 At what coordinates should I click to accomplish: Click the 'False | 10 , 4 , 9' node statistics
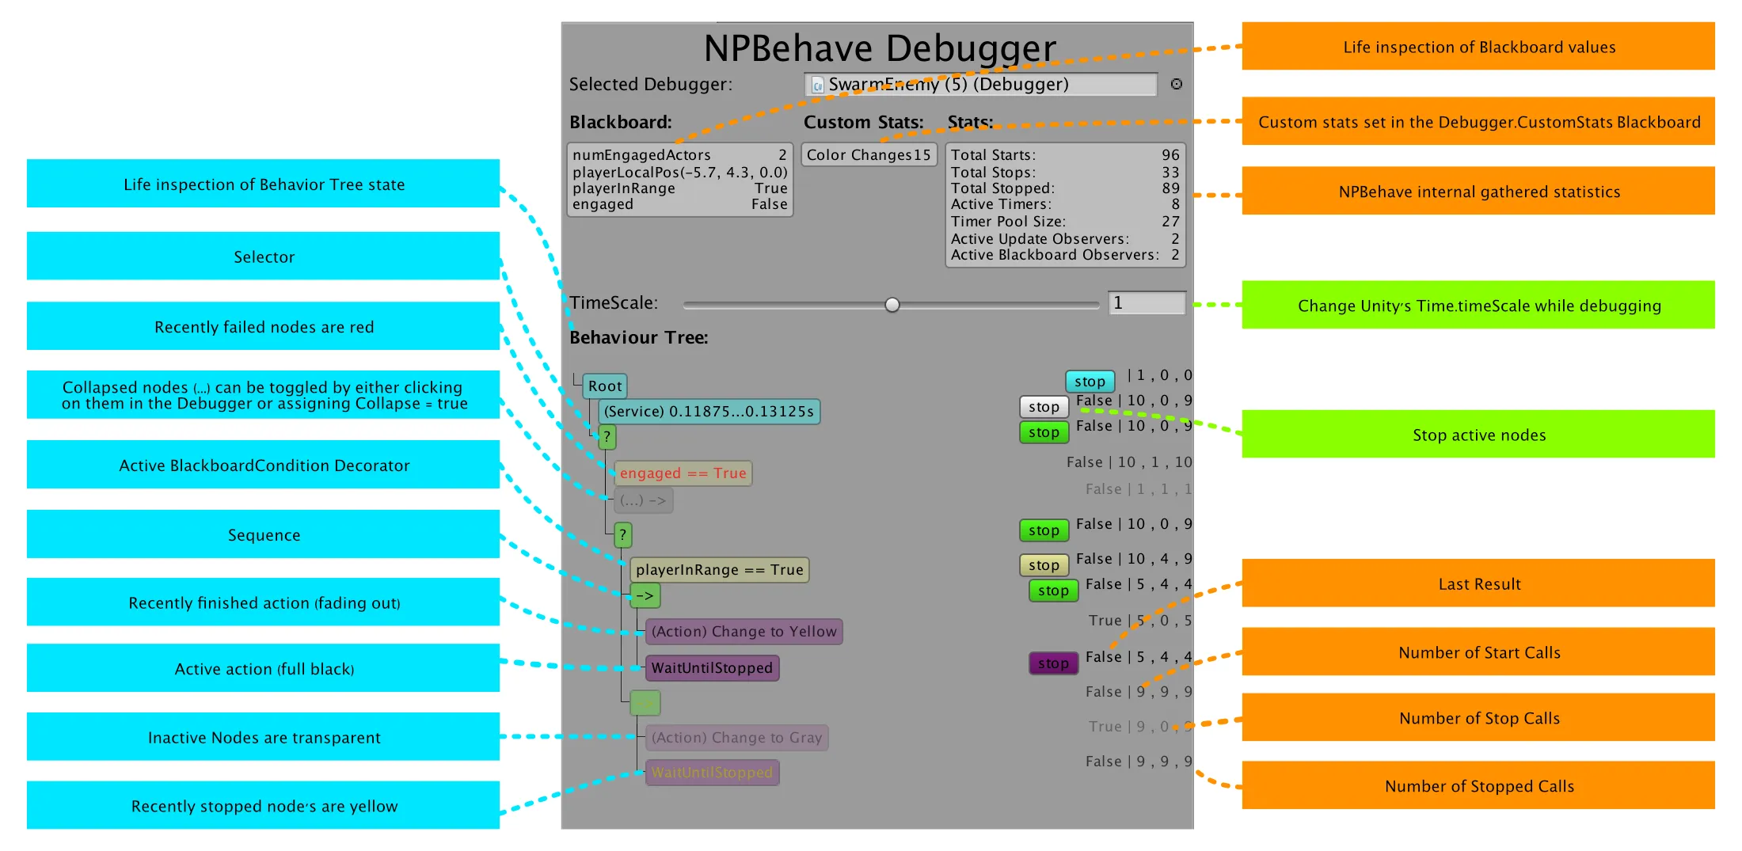point(1134,559)
